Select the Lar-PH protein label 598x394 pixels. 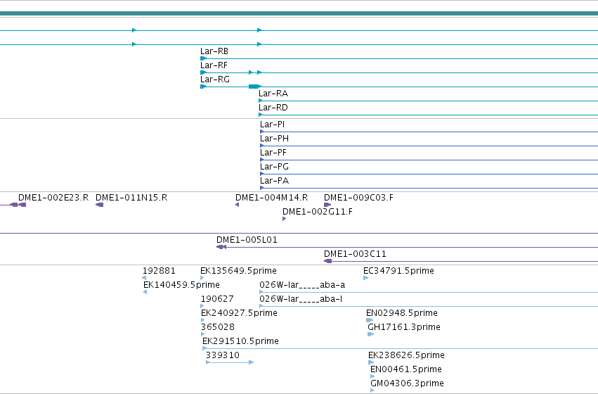(274, 139)
